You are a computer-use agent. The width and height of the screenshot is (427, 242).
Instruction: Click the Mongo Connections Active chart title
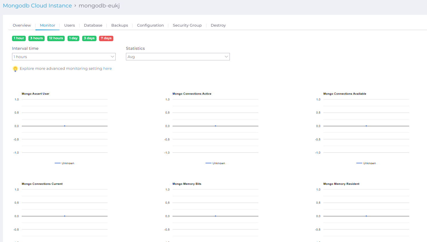(192, 94)
